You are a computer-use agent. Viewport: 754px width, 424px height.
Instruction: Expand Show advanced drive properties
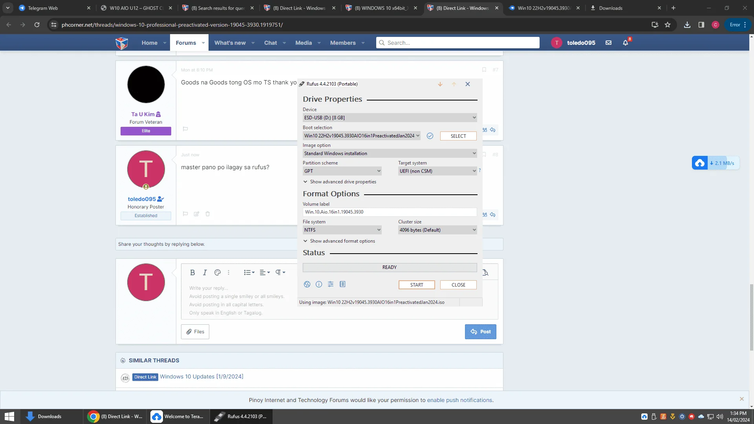tap(340, 182)
